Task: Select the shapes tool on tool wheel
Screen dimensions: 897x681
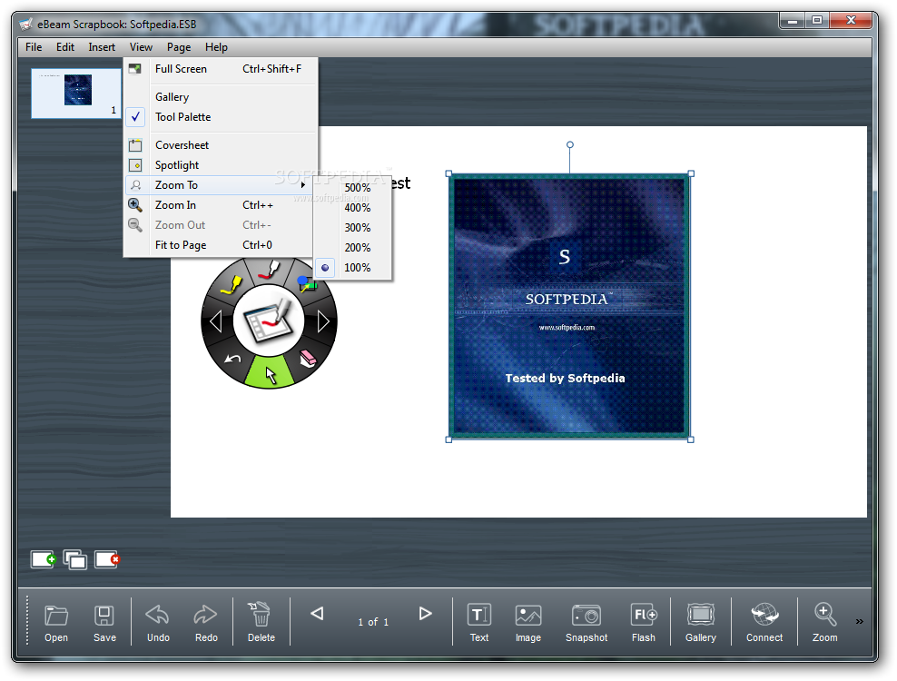Action: point(307,283)
